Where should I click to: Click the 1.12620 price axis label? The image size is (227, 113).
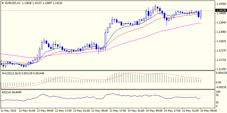220,41
